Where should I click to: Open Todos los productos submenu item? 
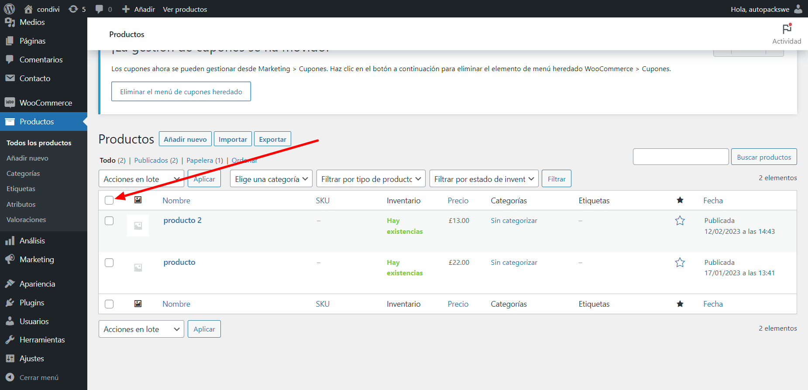(39, 143)
